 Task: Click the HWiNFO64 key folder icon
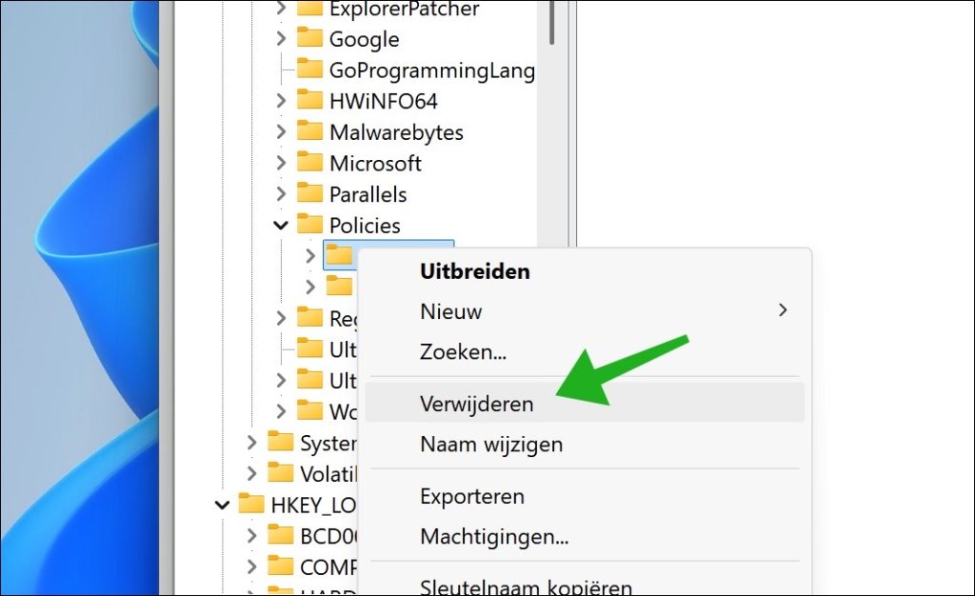(x=311, y=100)
